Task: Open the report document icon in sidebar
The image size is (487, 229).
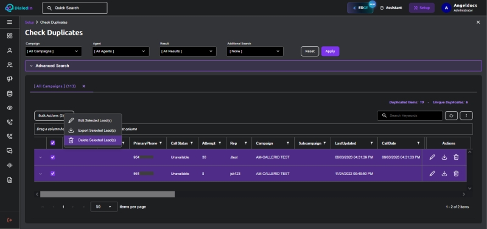Action: (10, 180)
